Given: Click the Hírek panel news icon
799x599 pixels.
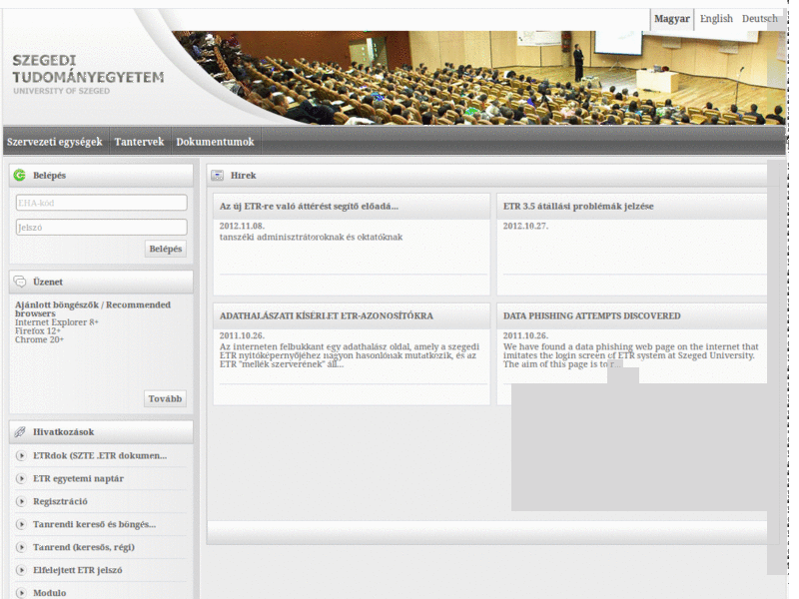Looking at the screenshot, I should [x=217, y=176].
